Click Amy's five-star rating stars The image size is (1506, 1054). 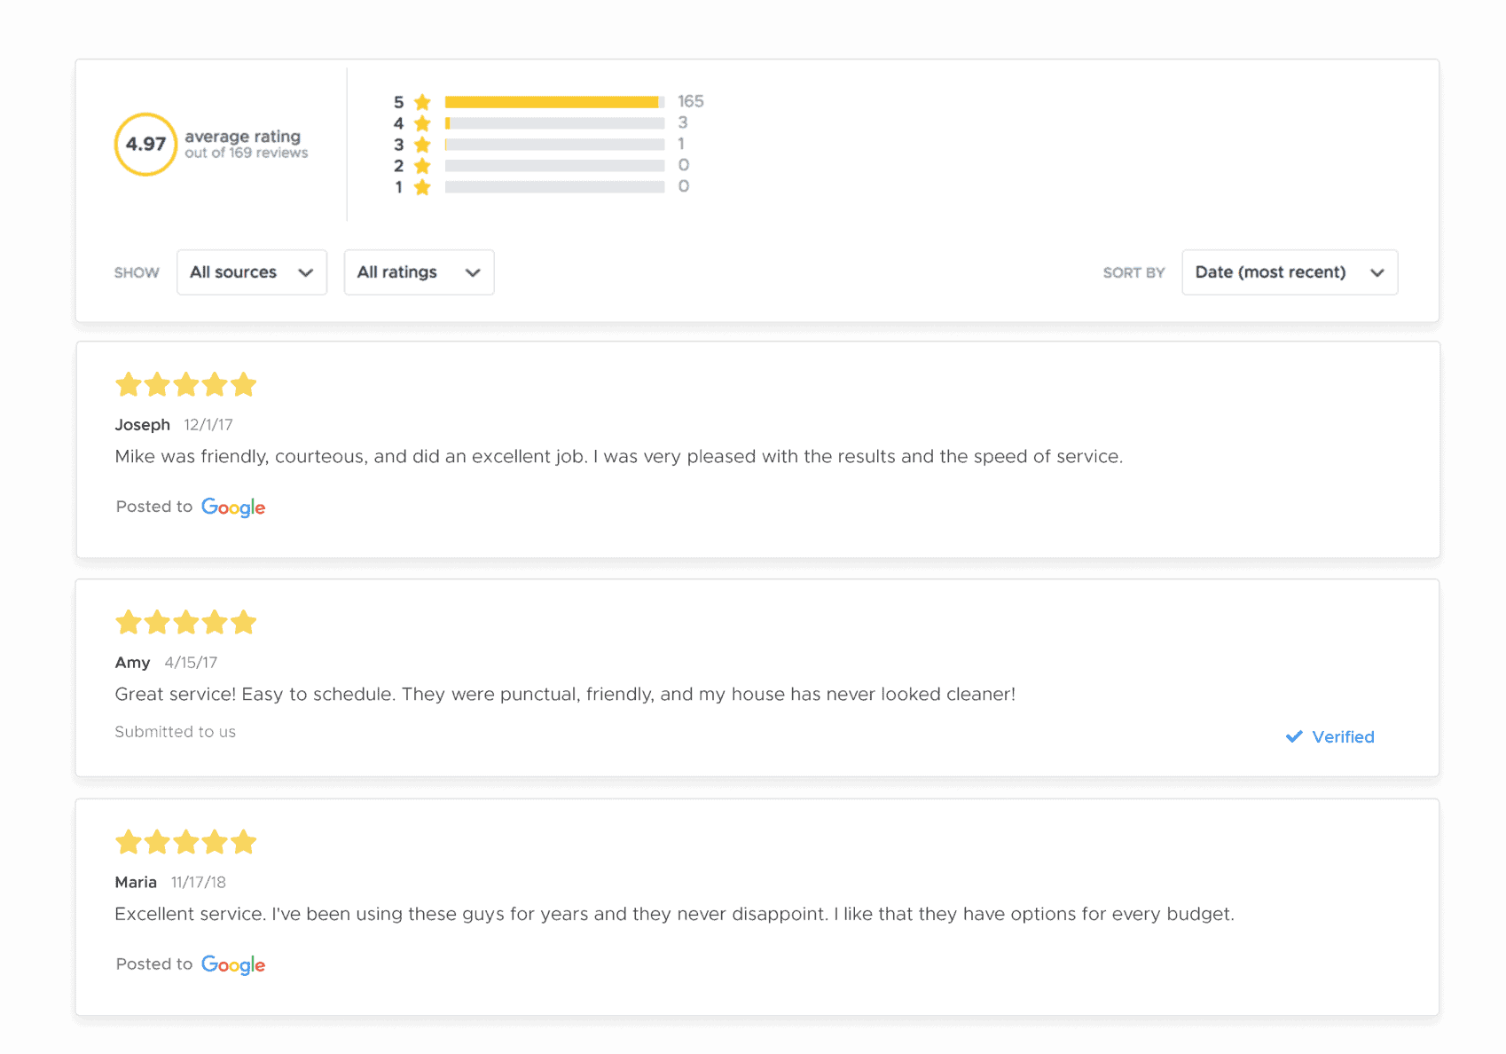[186, 623]
